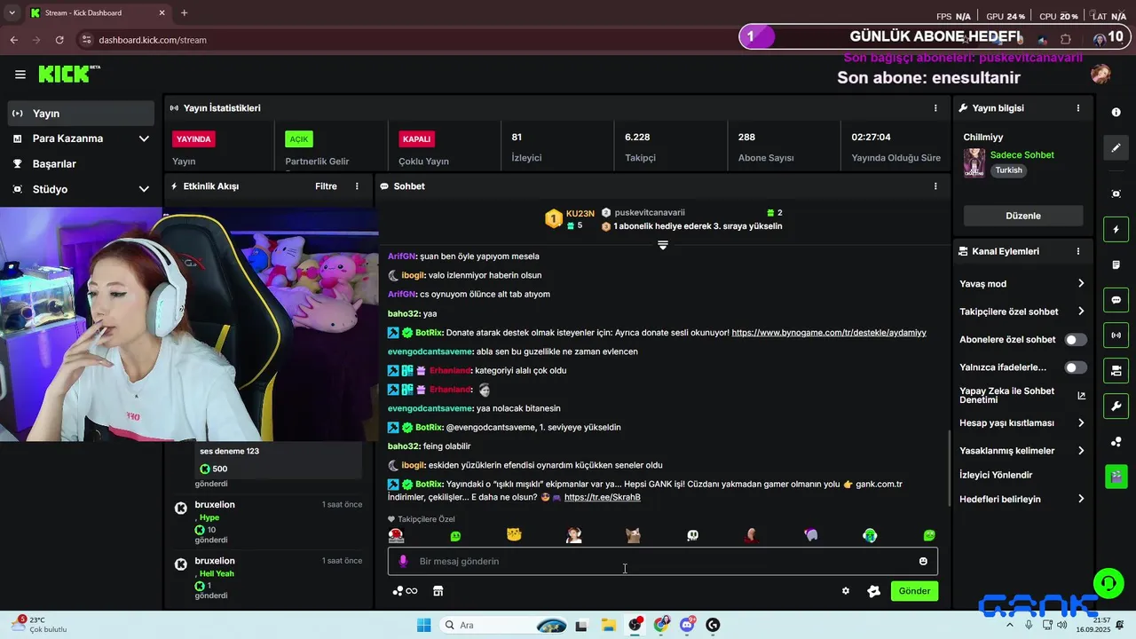
Task: Open the green headset support bubble
Action: point(1108,583)
